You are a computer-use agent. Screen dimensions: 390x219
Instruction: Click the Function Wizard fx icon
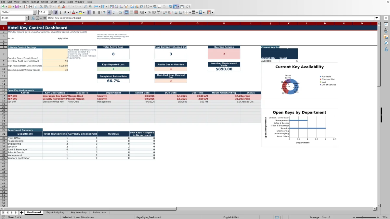pos(33,18)
